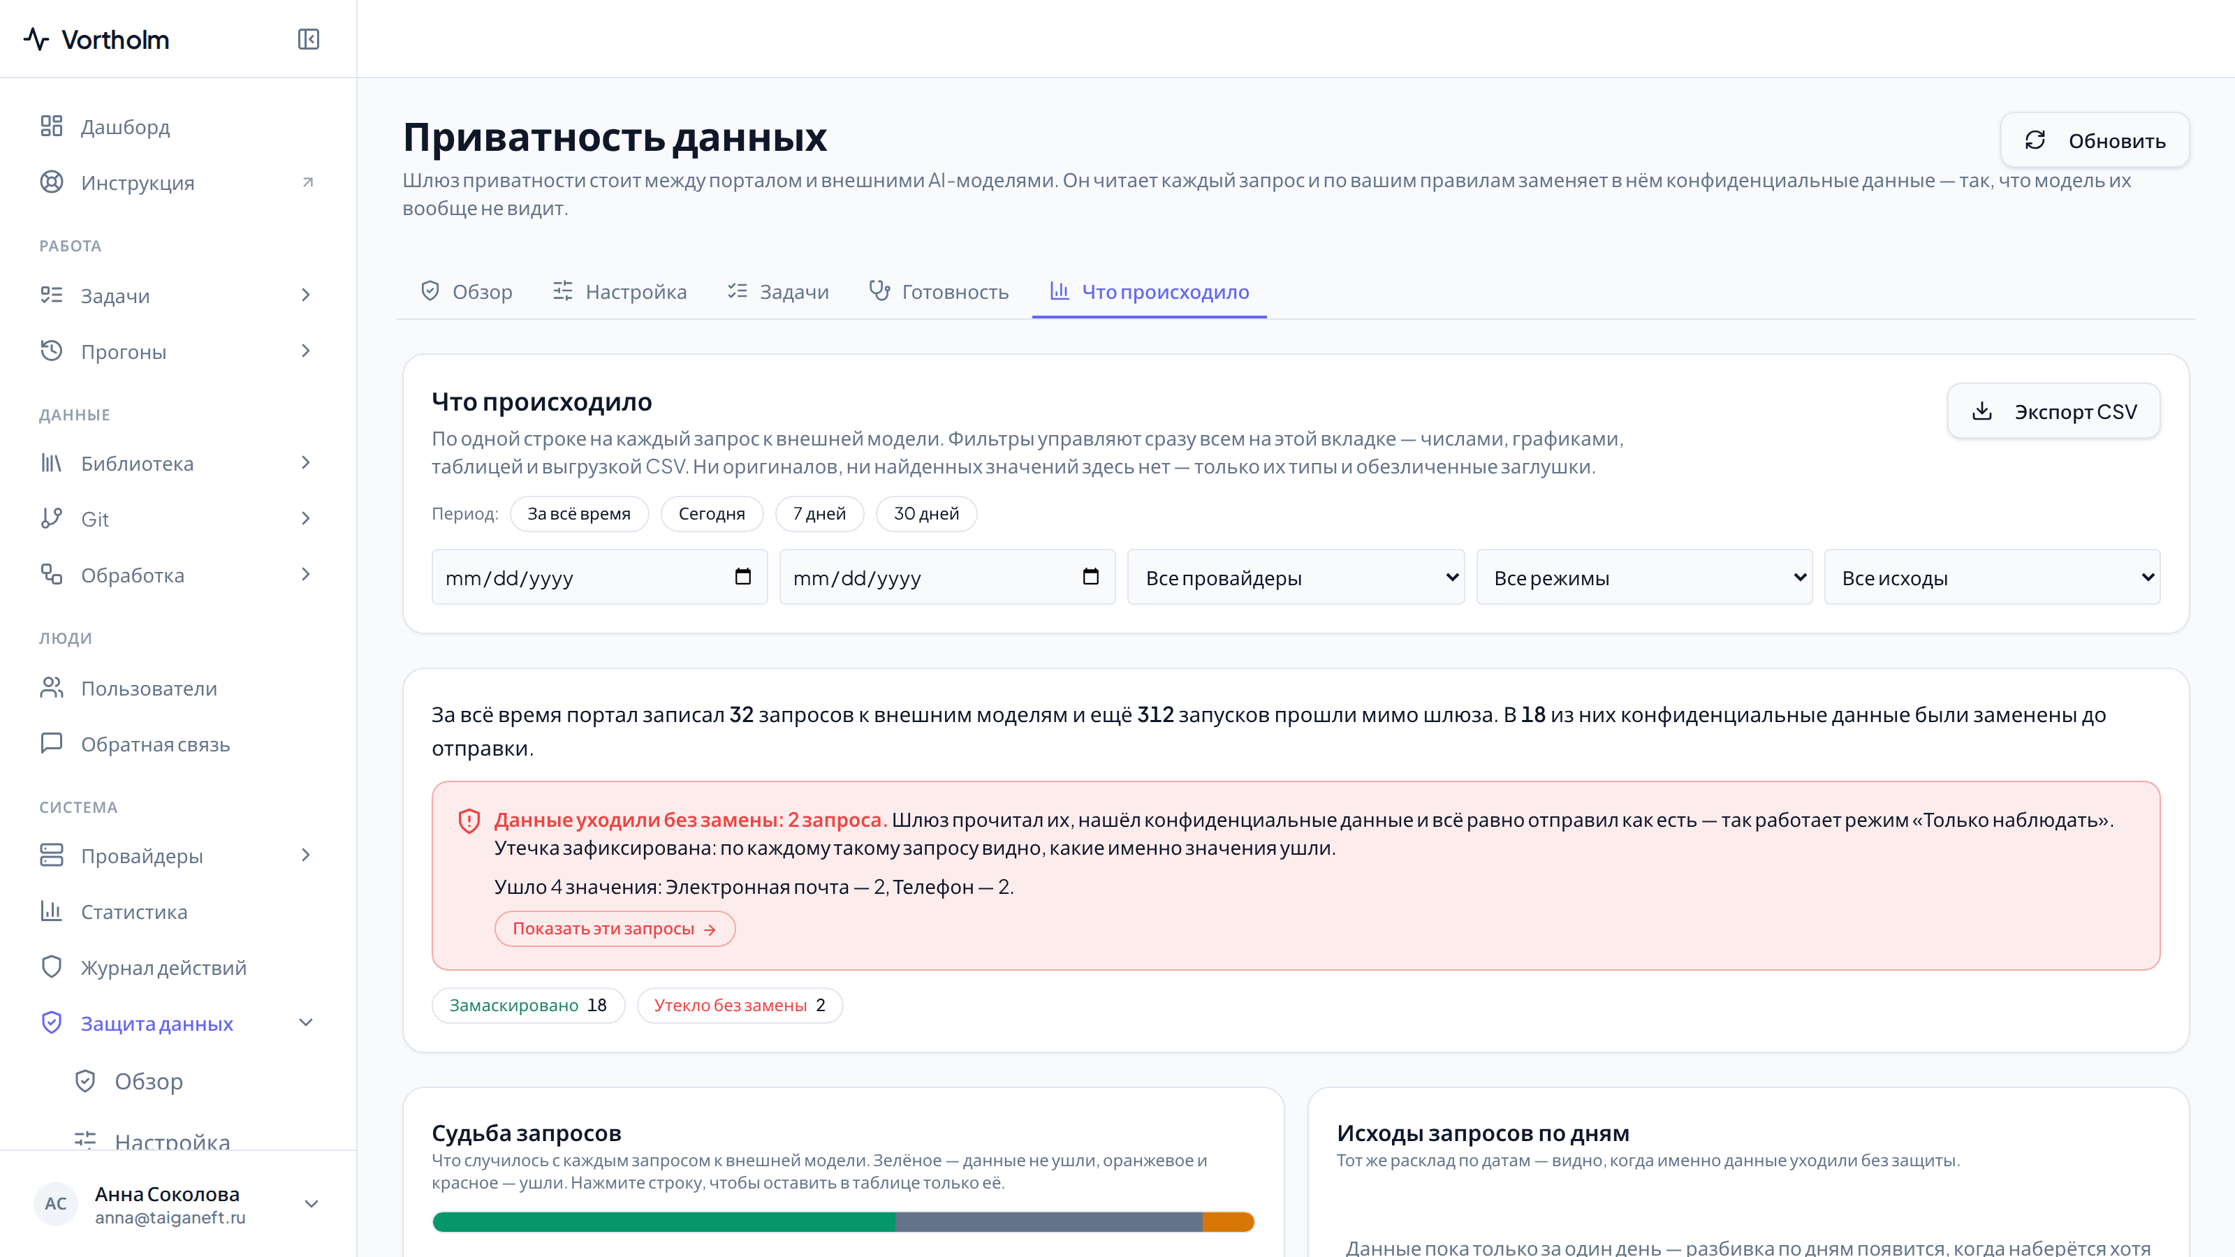Expand the Библиотека sidebar section
The width and height of the screenshot is (2235, 1257).
coord(305,462)
